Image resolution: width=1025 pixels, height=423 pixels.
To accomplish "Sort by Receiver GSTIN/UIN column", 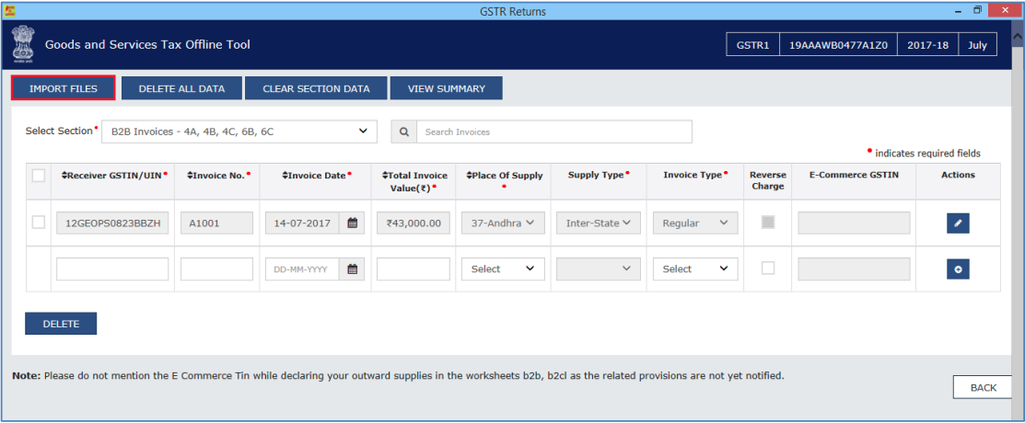I will (114, 175).
